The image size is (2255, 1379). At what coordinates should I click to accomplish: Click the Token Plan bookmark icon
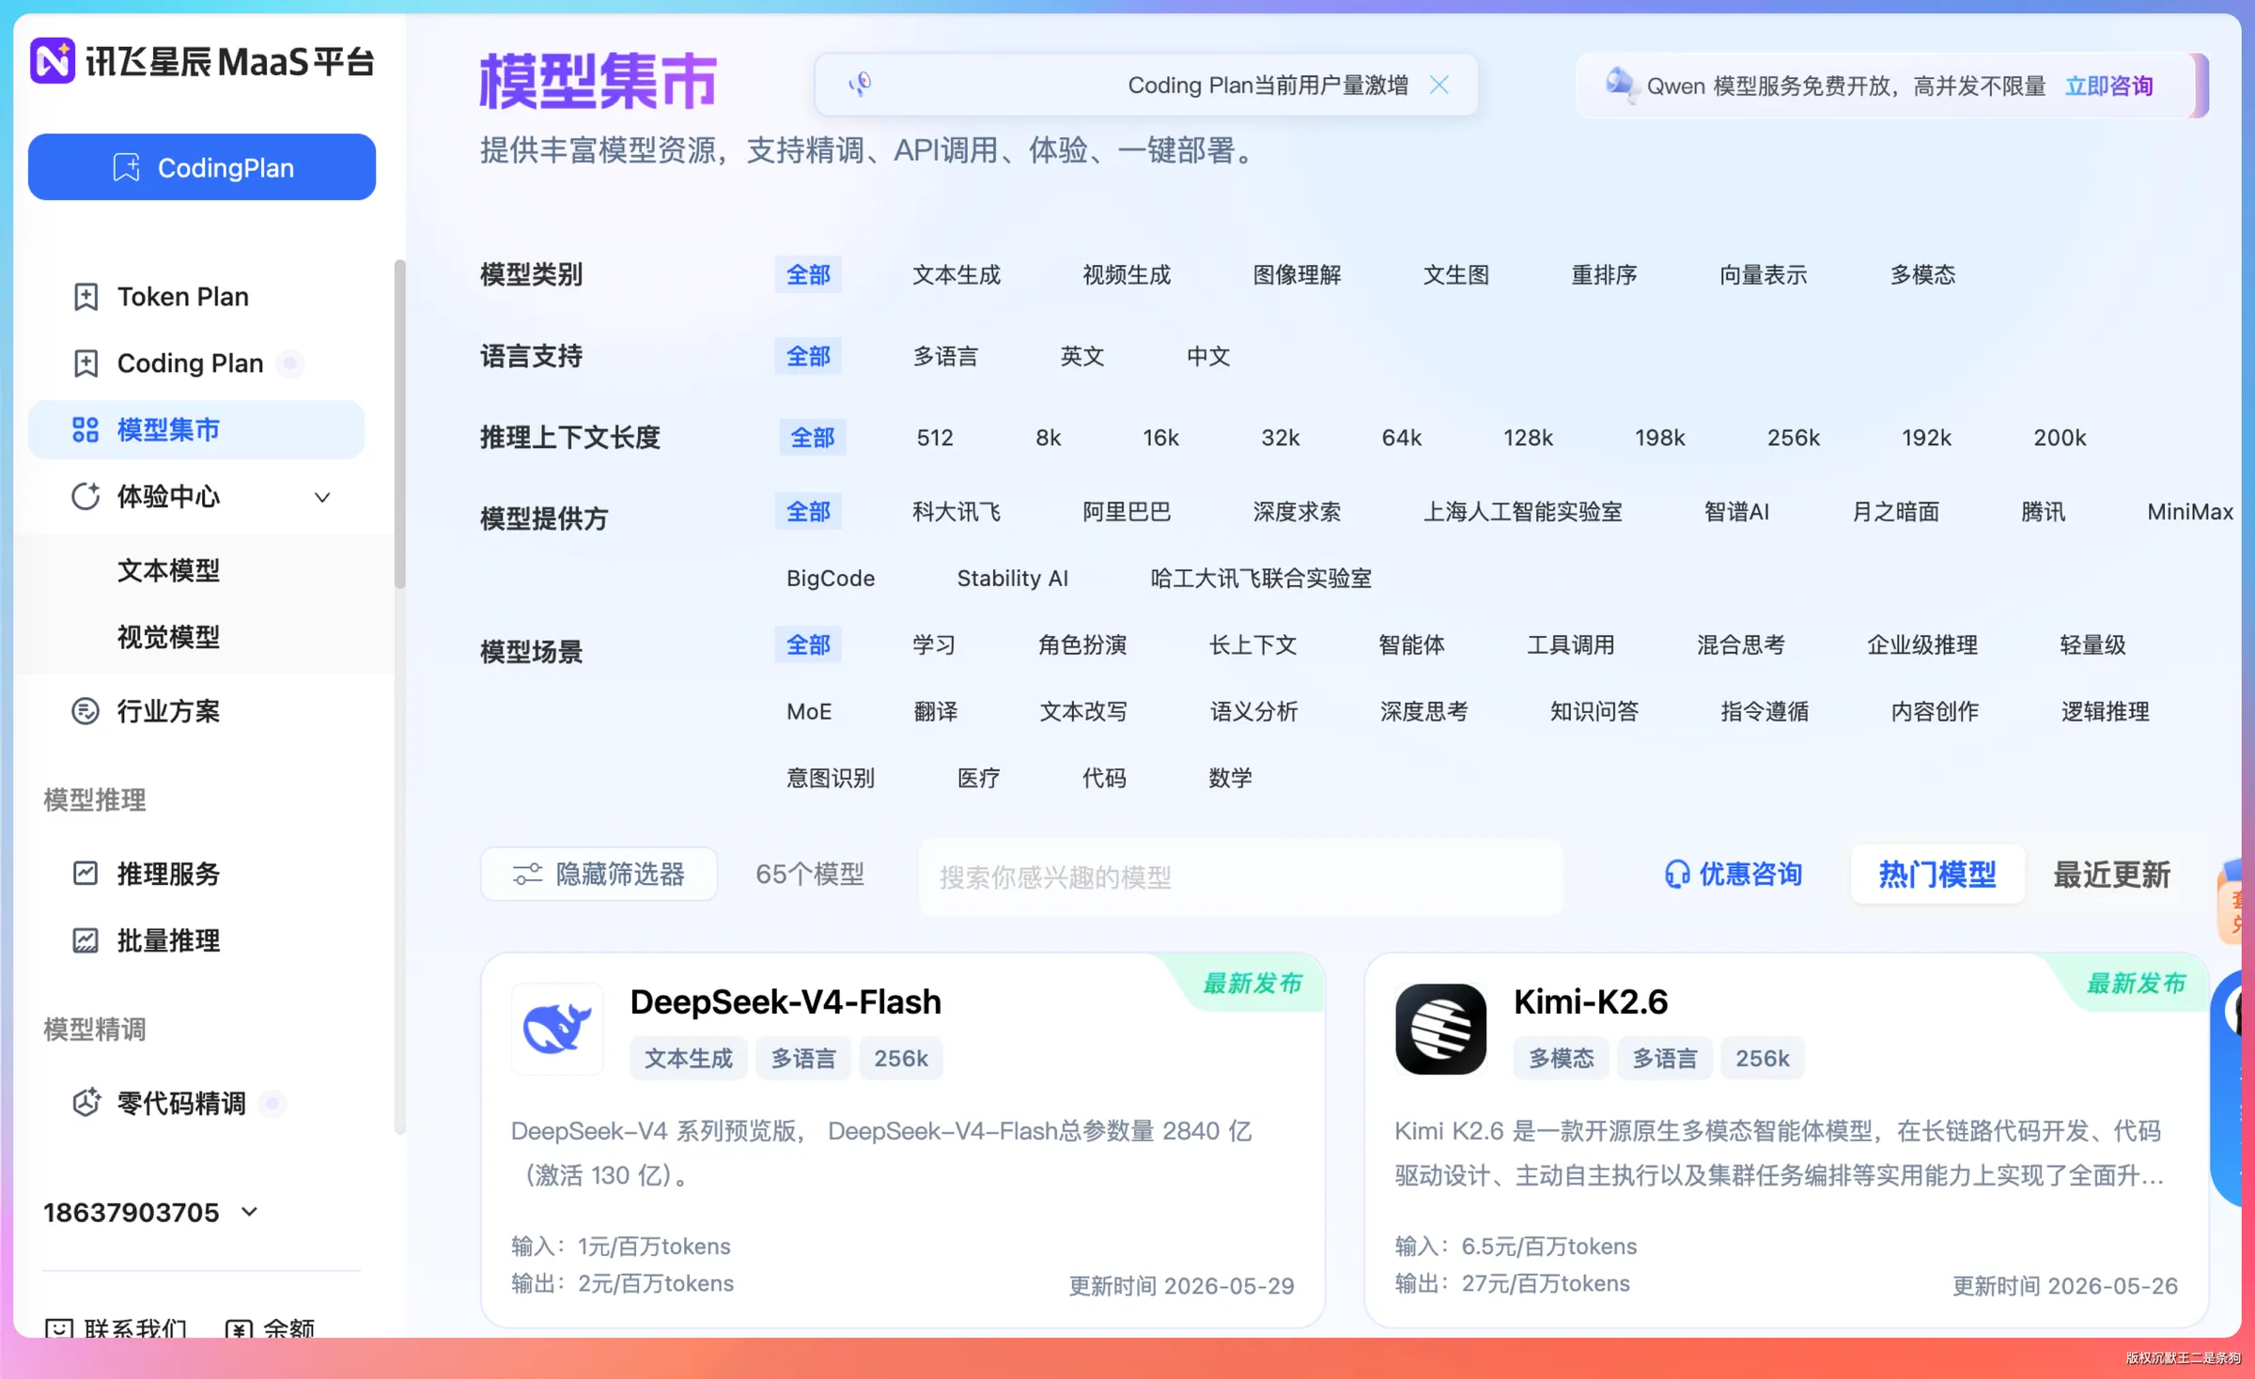(86, 297)
